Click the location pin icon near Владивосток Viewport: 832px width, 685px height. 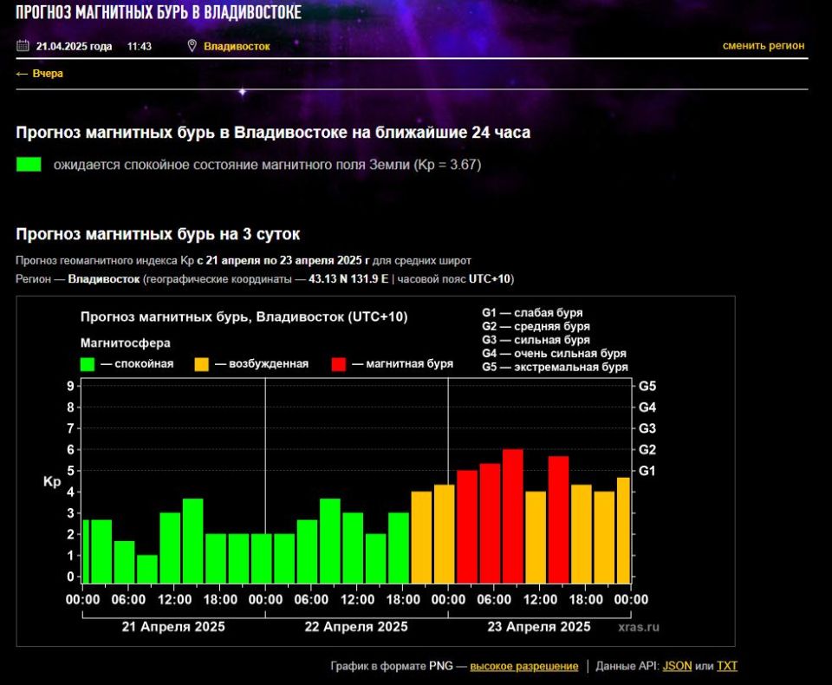(192, 46)
